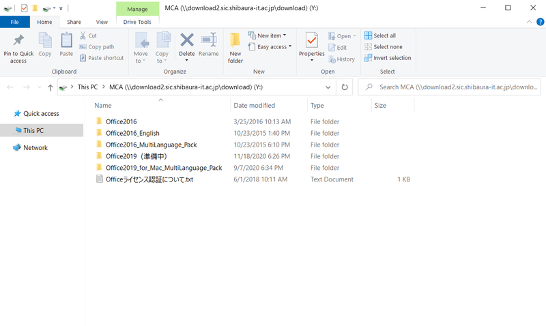Expand the Open button dropdown arrow
This screenshot has width=546, height=326.
(x=354, y=36)
